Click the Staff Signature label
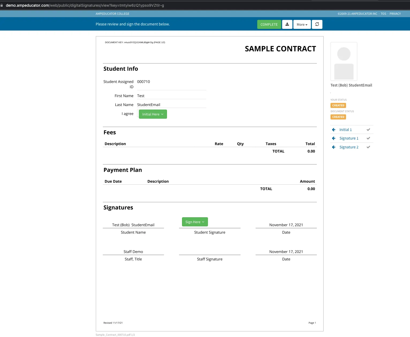Screen dimensions: 410x337 coord(210,259)
